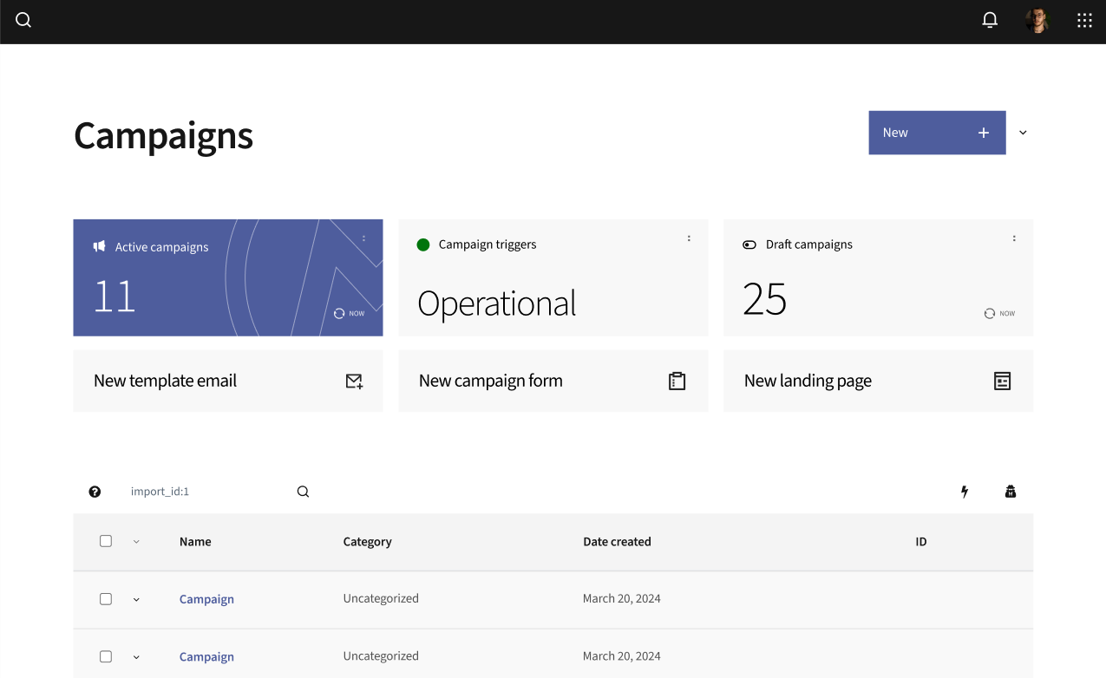Open the apps grid menu

[x=1084, y=21]
